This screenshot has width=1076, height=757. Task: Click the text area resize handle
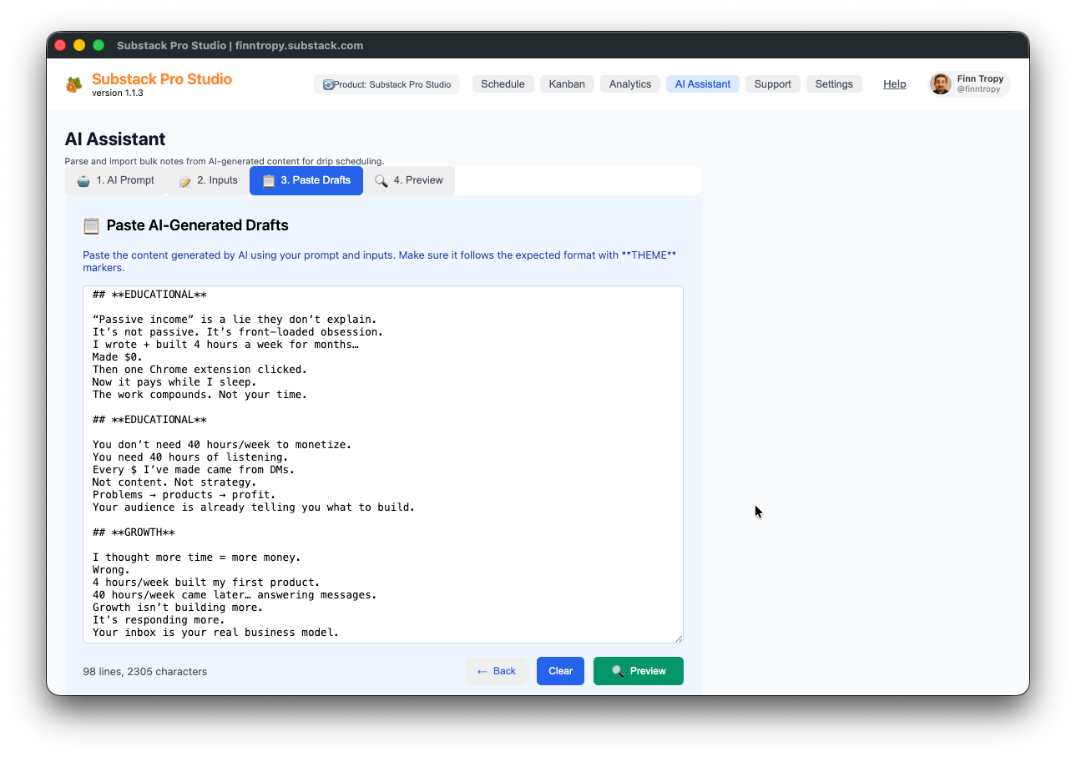tap(678, 638)
